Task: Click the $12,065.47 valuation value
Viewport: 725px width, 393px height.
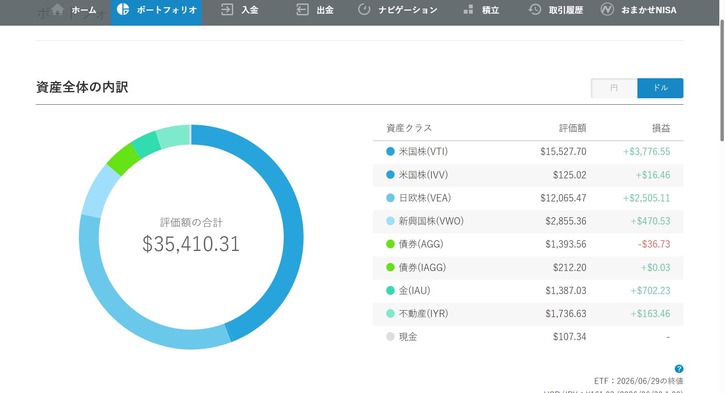Action: coord(563,198)
